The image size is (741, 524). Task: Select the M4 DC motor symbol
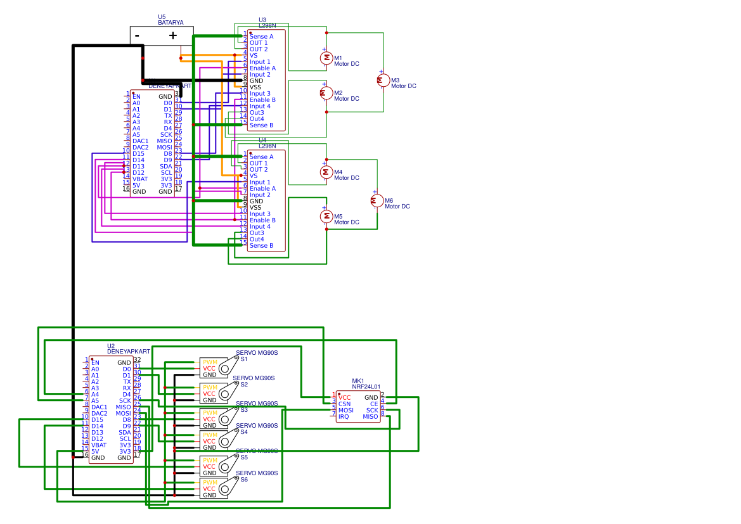pyautogui.click(x=326, y=172)
